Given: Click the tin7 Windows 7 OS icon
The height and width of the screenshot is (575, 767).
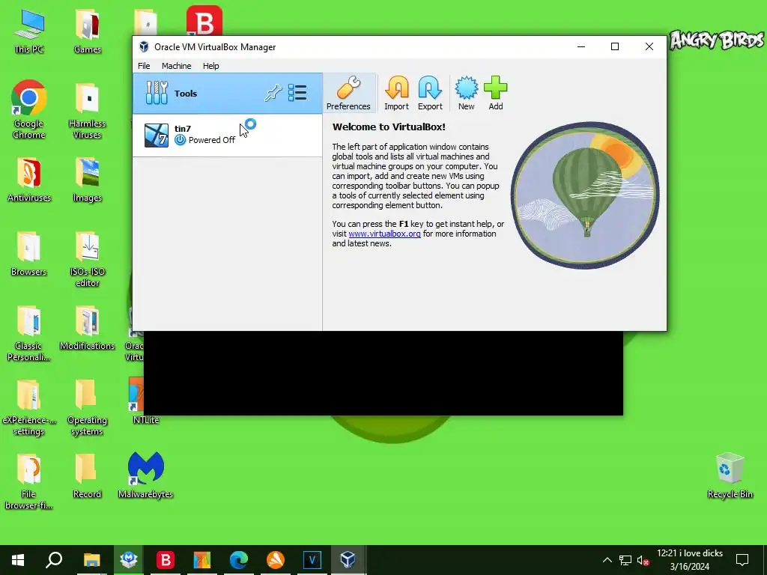Looking at the screenshot, I should point(157,135).
